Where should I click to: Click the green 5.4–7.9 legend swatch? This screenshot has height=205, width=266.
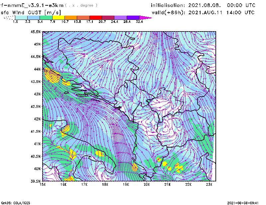[x=46, y=18]
